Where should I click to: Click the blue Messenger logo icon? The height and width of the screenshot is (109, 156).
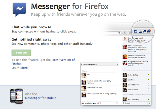[x=19, y=9]
